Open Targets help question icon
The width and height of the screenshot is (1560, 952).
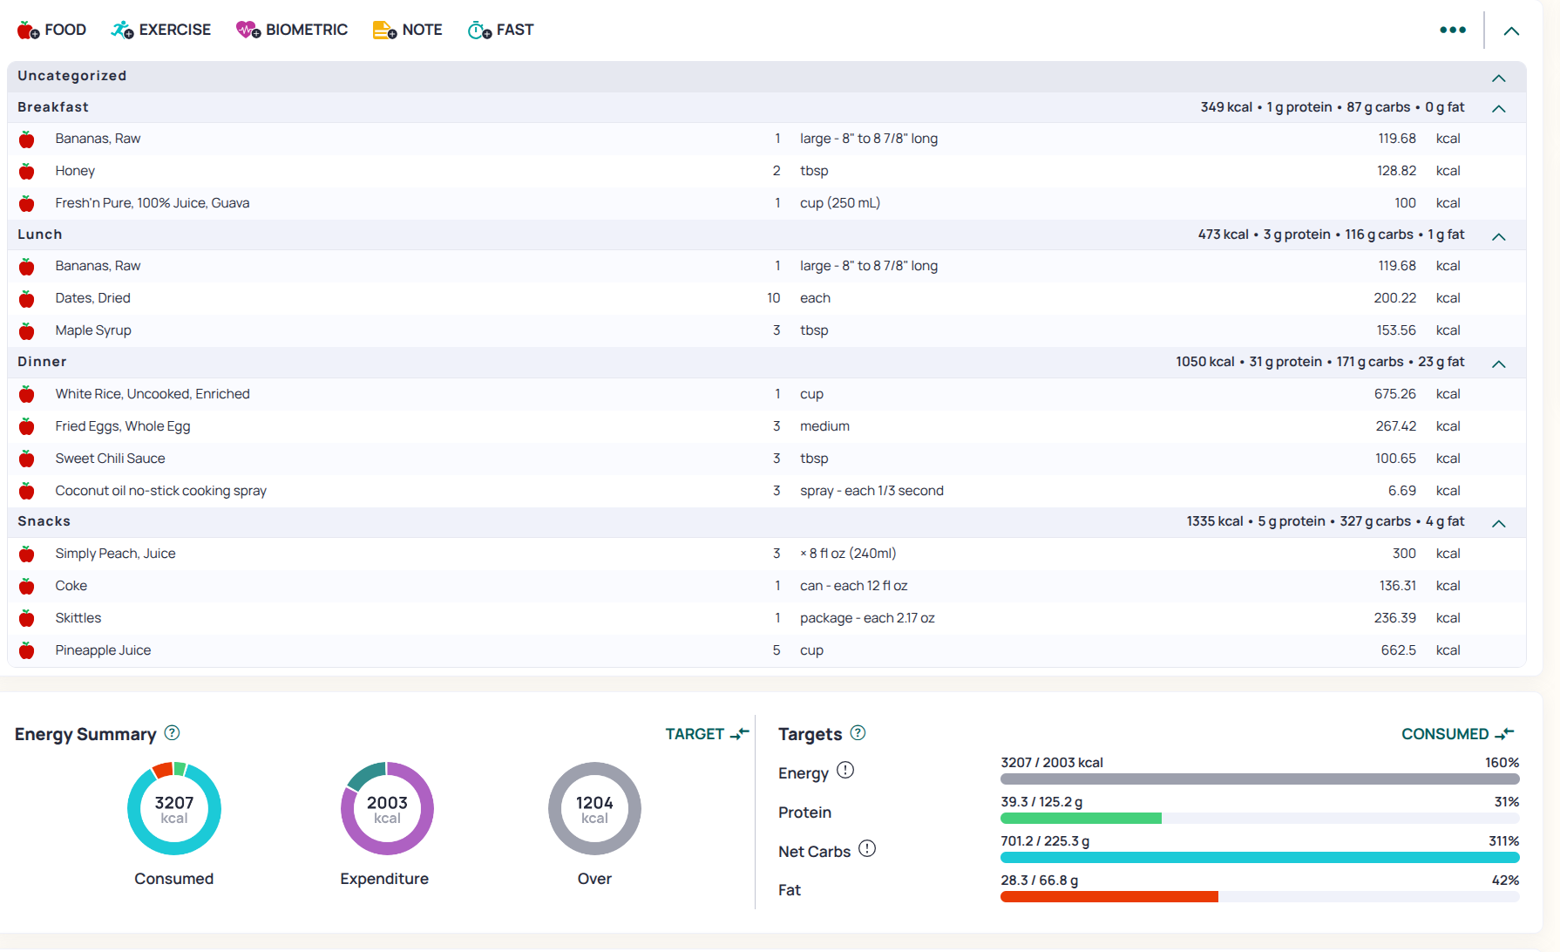click(858, 733)
